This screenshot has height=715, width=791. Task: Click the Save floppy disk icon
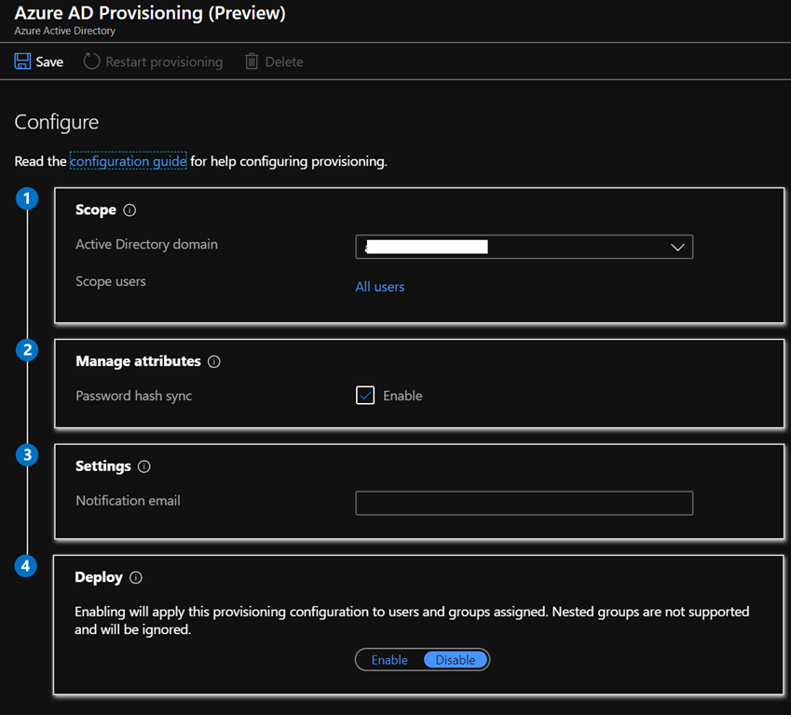click(x=22, y=61)
